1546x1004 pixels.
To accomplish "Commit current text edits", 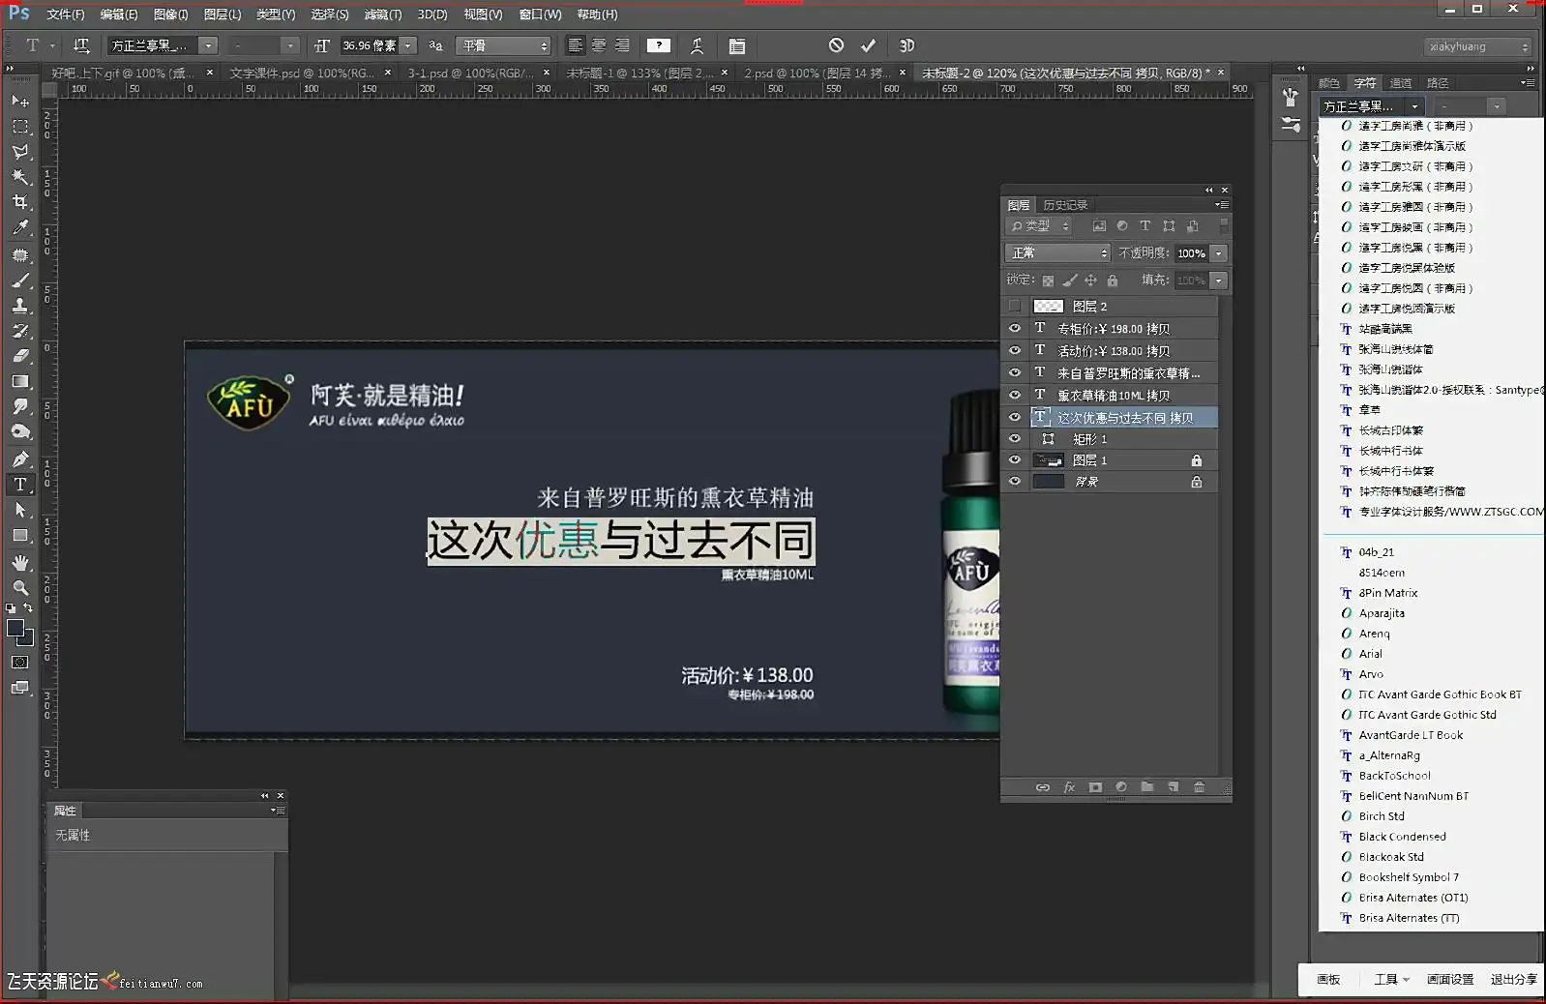I will coord(869,45).
